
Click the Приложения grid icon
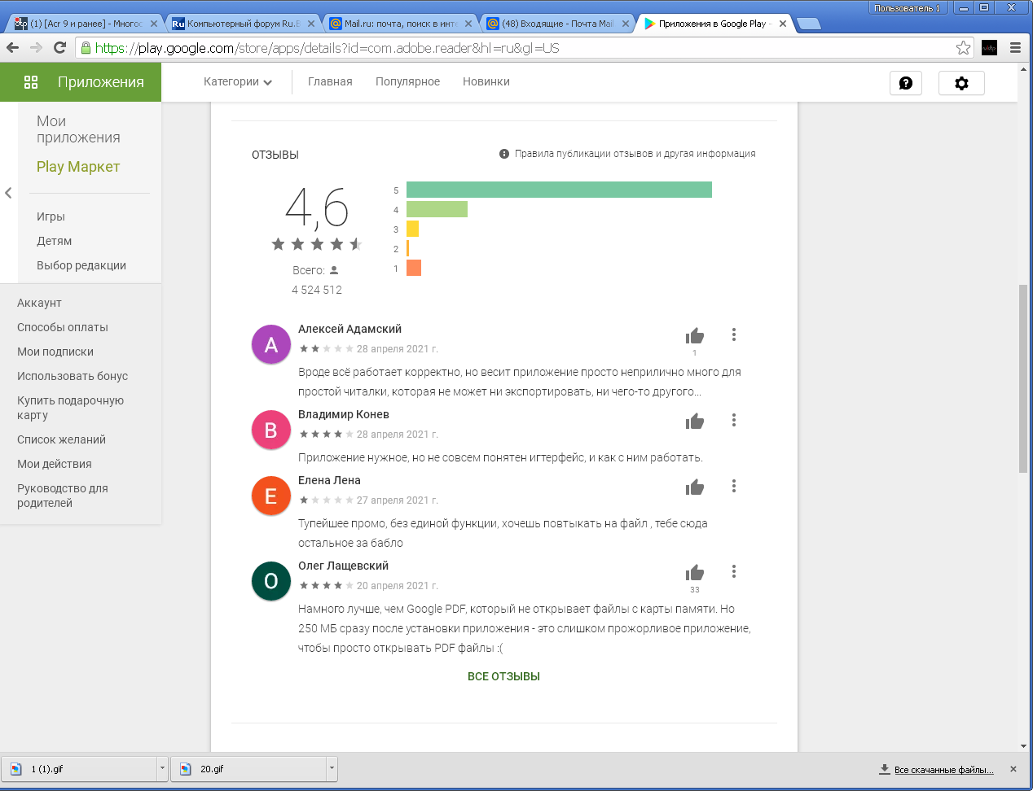click(x=31, y=82)
